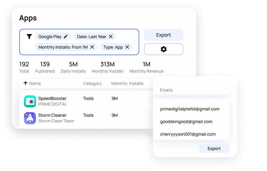Select the primedigitalpteltd@gmail.com email
Image resolution: width=267 pixels, height=171 pixels.
(x=190, y=109)
